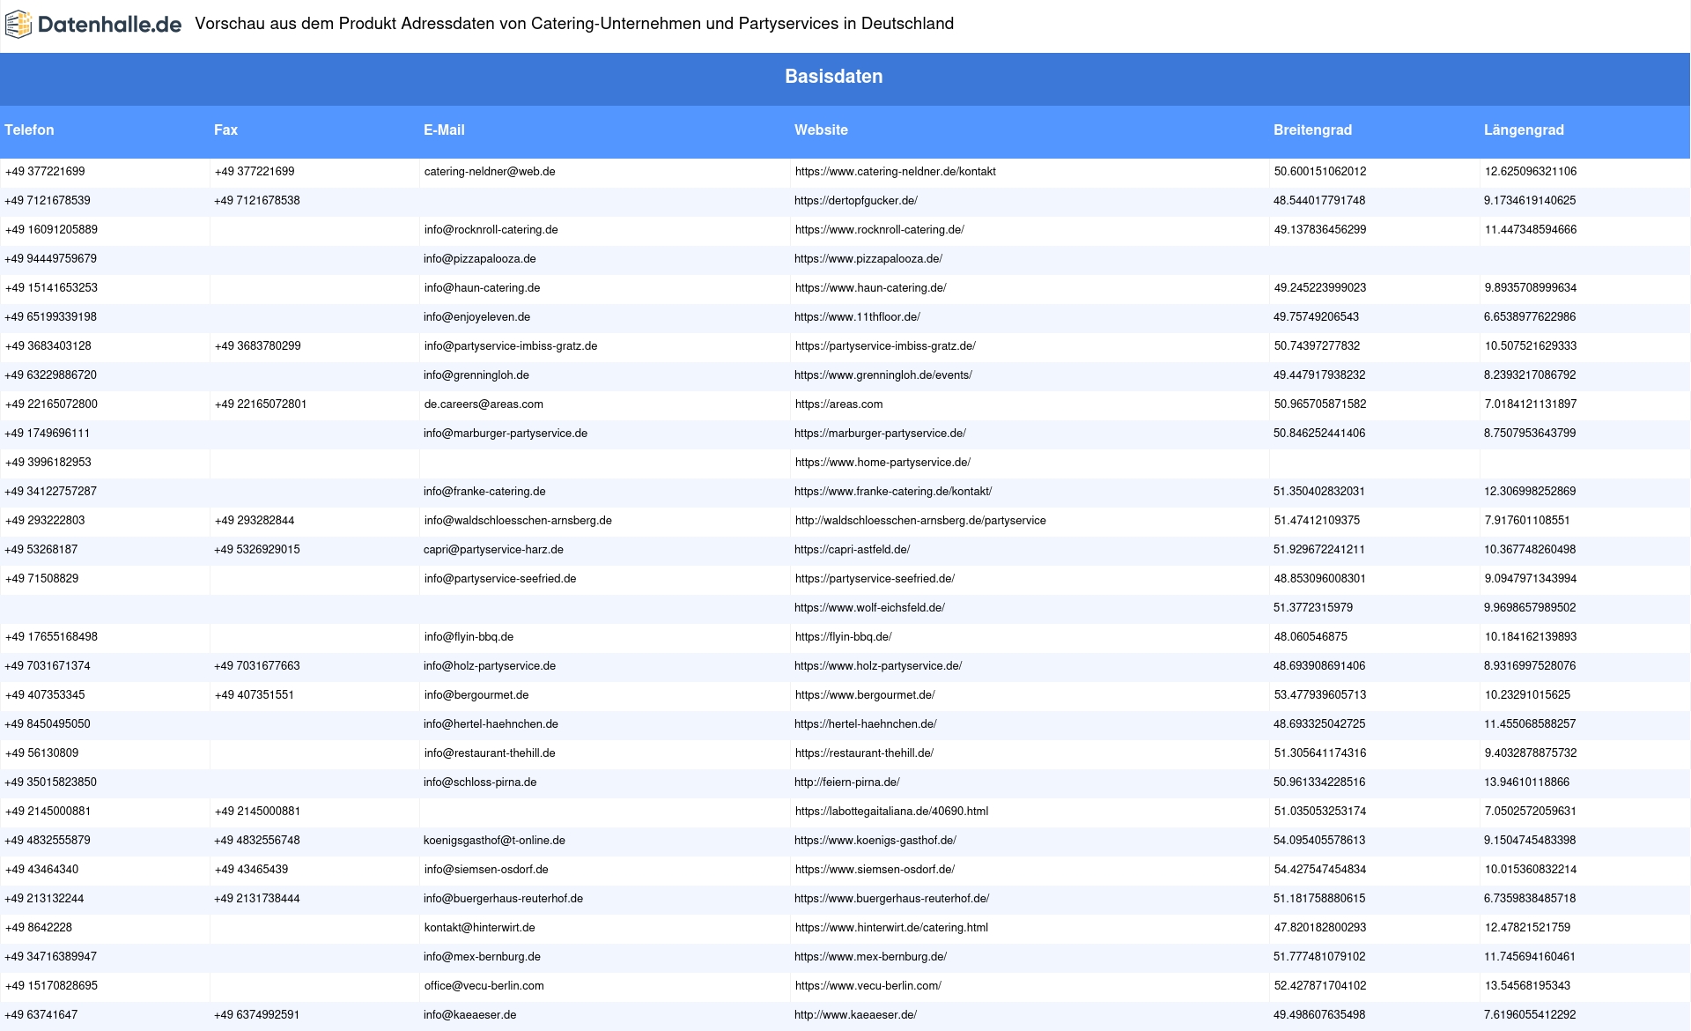Image resolution: width=1691 pixels, height=1031 pixels.
Task: Open the https://areas.com link
Action: click(x=838, y=404)
